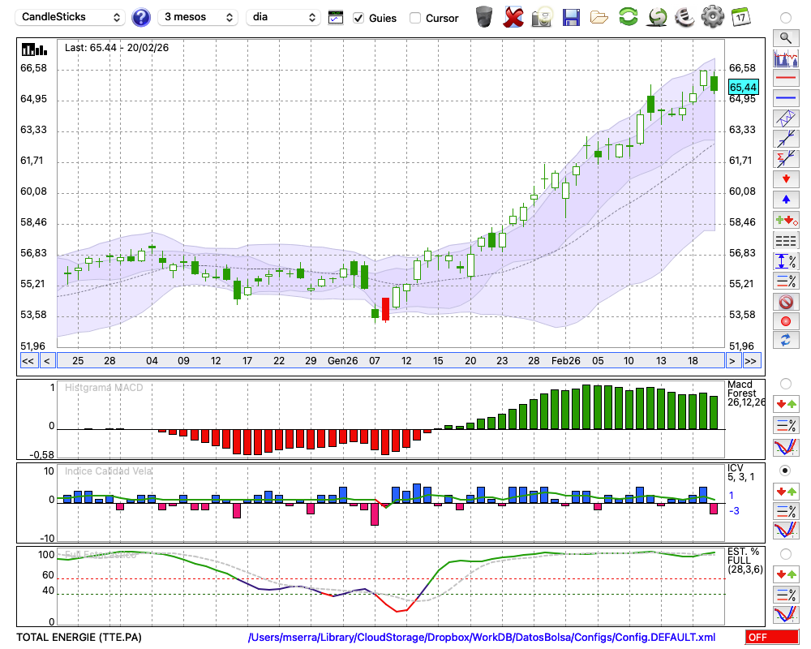The height and width of the screenshot is (649, 811).
Task: Click the green refresh arrows icon
Action: pos(628,17)
